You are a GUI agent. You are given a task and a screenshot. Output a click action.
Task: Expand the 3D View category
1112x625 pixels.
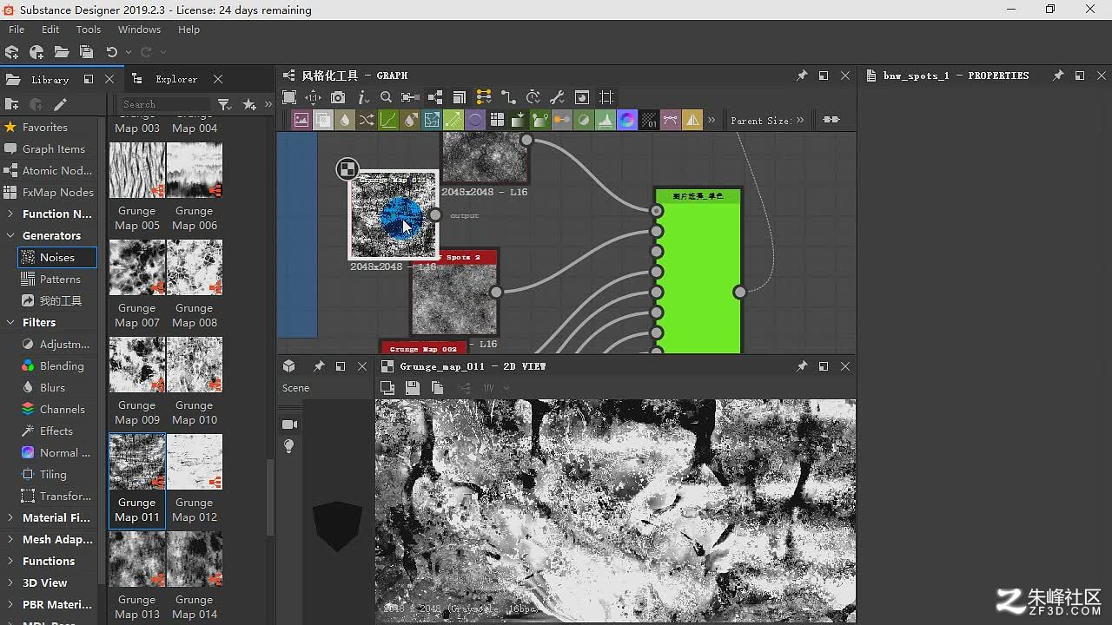point(10,582)
